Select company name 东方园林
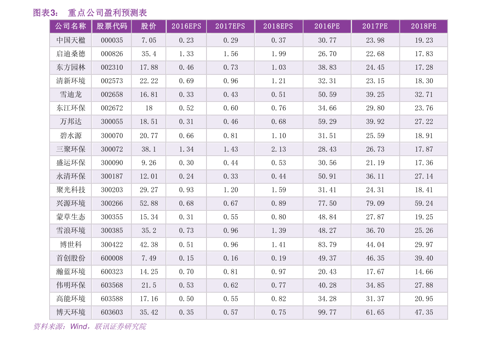 [70, 67]
